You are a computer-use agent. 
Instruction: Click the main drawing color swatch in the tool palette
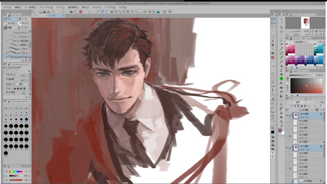[280, 130]
